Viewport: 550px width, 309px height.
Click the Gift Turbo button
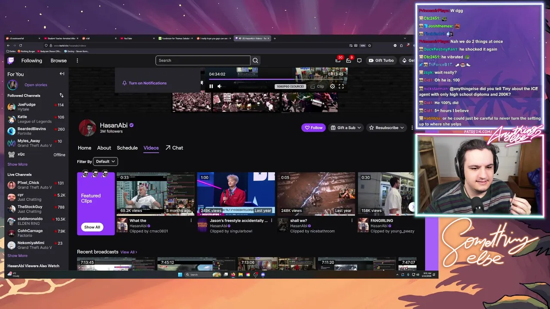(x=381, y=61)
